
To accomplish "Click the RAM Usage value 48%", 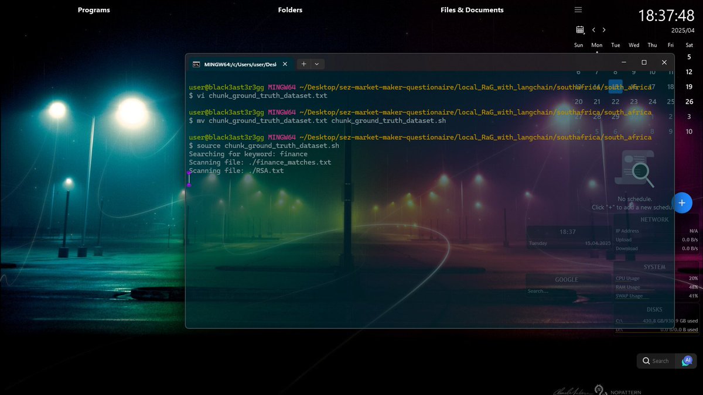I will (x=693, y=287).
